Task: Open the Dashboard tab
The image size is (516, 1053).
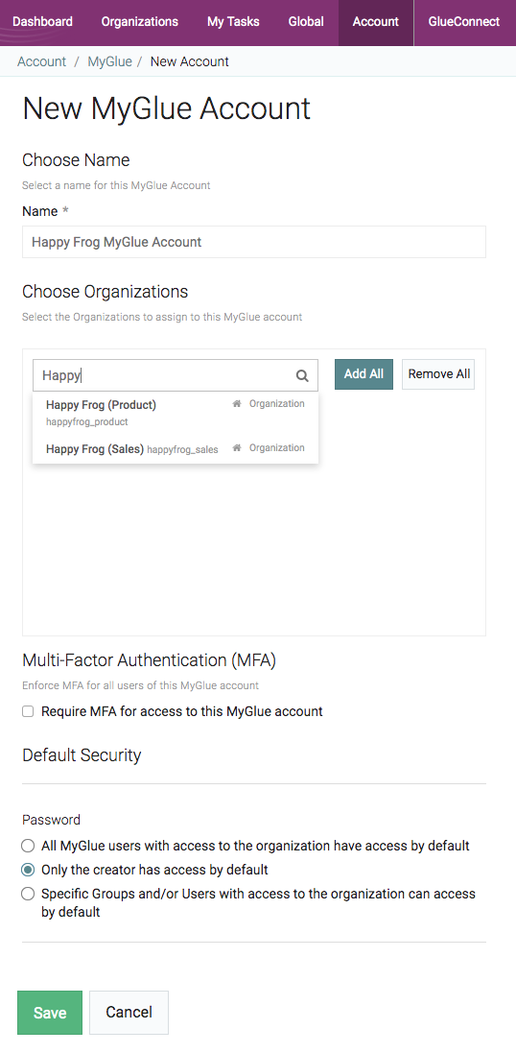Action: click(x=43, y=21)
